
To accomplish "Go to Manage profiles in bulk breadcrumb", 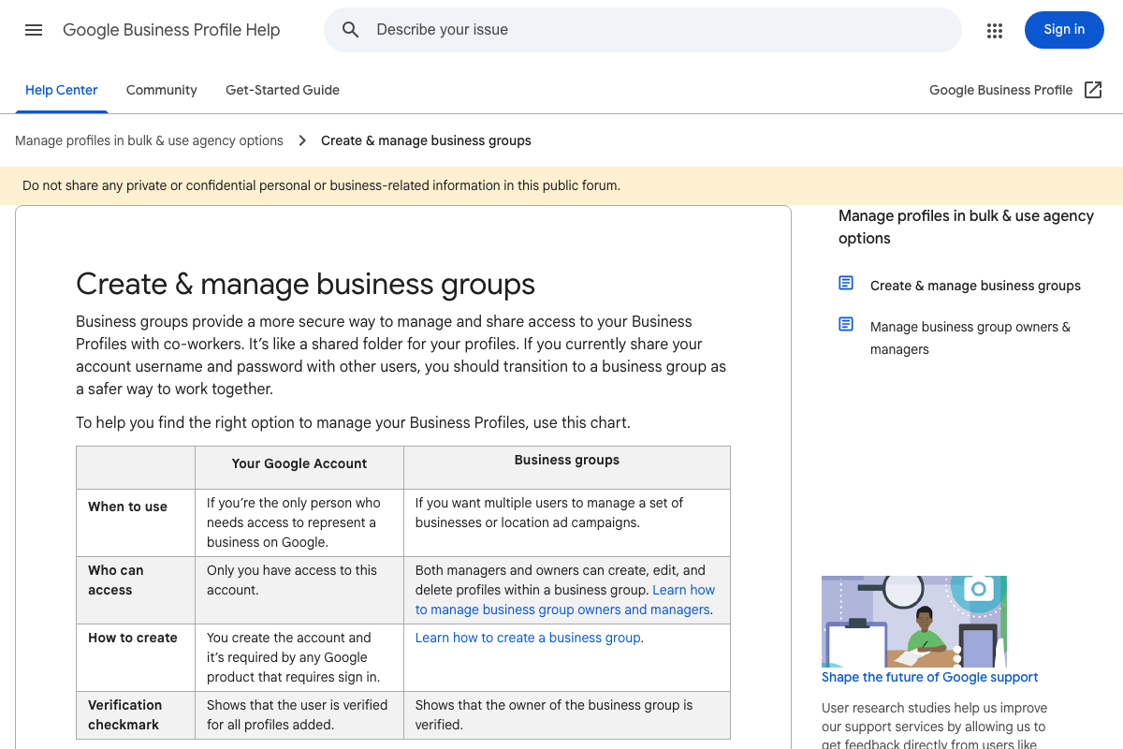I will pos(149,140).
